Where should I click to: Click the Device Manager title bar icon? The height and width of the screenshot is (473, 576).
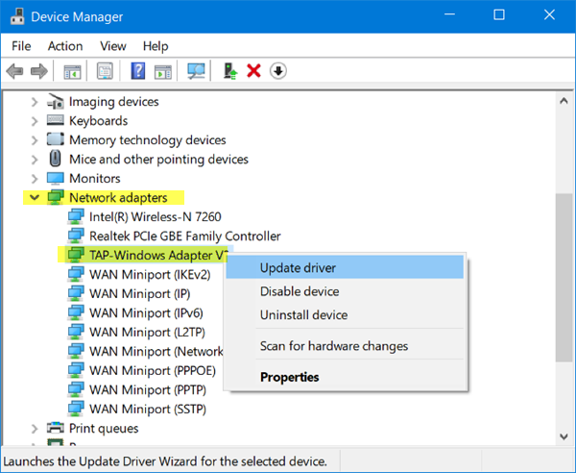point(18,15)
